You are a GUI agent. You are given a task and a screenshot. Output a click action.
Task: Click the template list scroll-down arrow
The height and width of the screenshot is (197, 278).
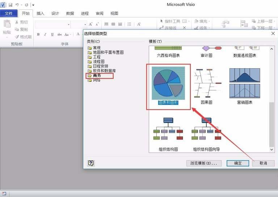click(271, 149)
